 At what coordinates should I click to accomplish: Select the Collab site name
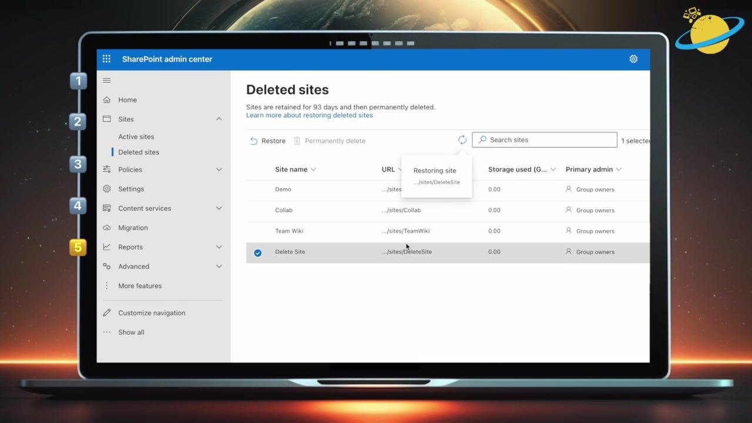[284, 210]
